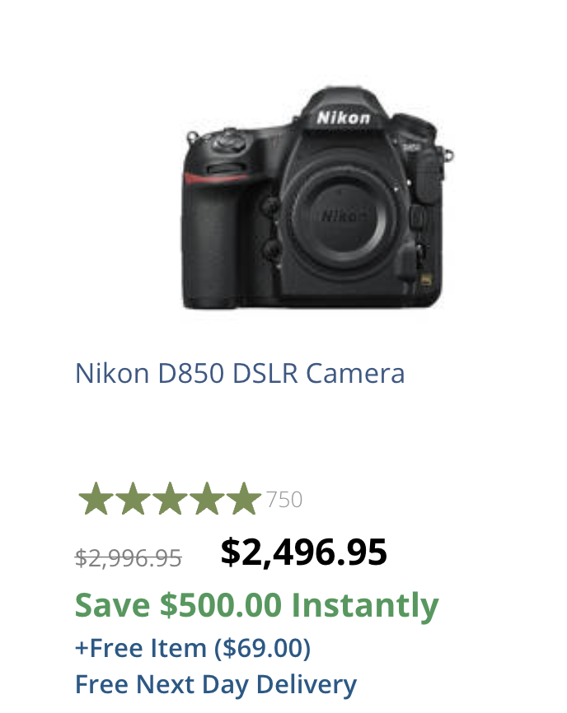Click the top-left dial on the camera
Viewport: 567px width, 713px height.
coord(227,142)
